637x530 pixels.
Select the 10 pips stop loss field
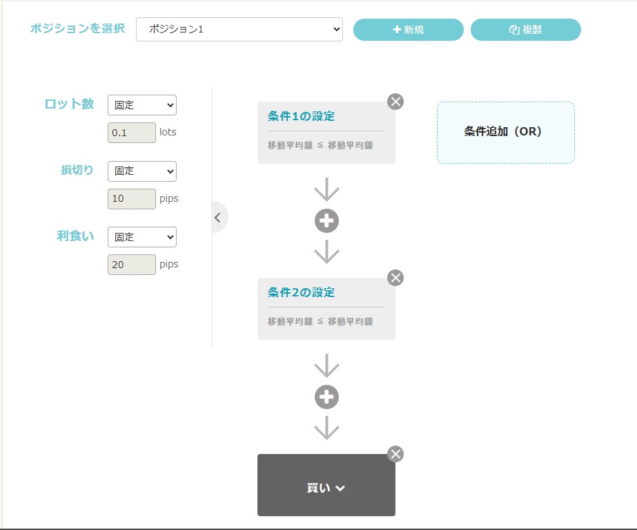coord(131,198)
